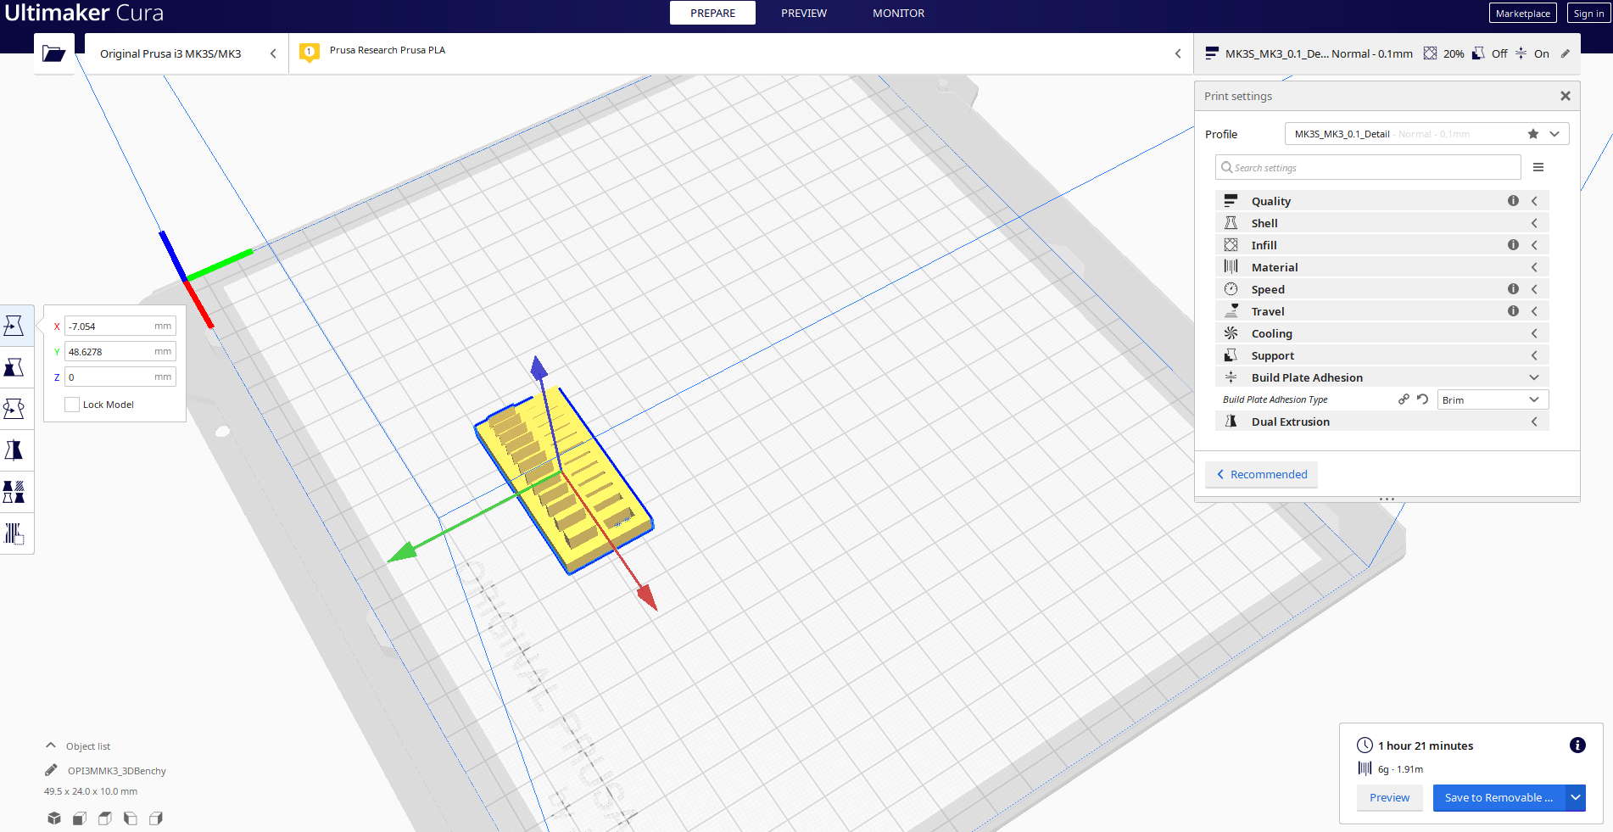Expand the Travel settings section
Screen dimensions: 1613x832
[1382, 311]
